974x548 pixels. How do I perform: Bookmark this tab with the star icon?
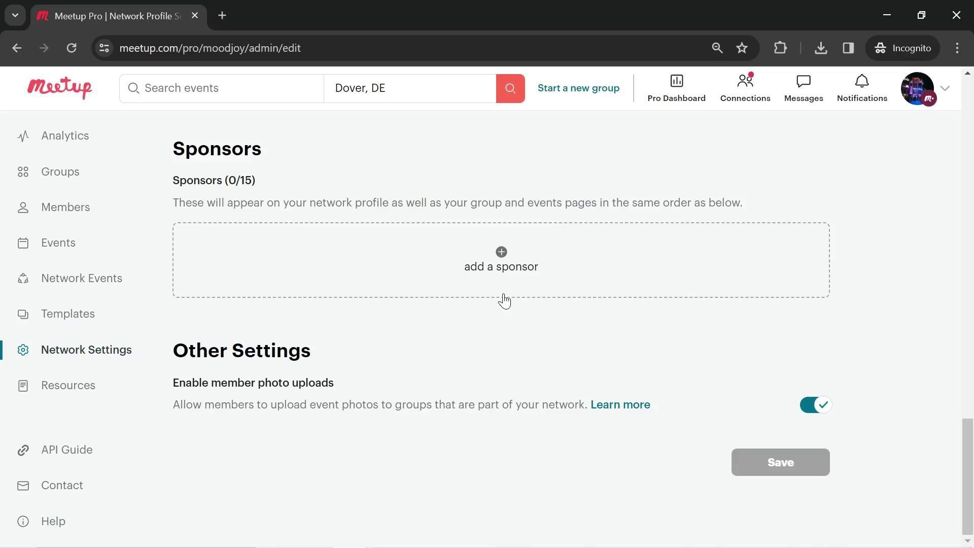click(742, 48)
